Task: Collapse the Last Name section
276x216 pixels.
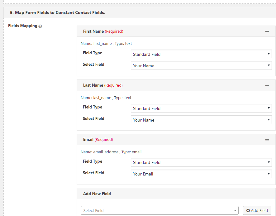Action: click(x=267, y=86)
